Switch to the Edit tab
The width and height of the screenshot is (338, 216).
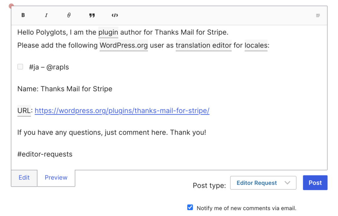pyautogui.click(x=24, y=178)
